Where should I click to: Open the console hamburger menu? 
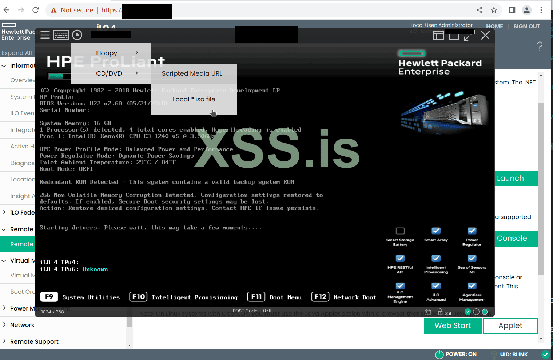[45, 35]
